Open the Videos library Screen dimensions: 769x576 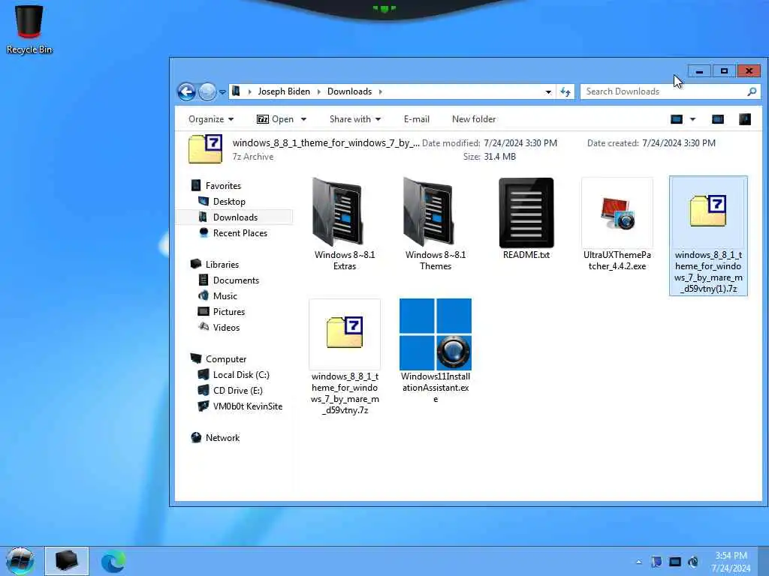coord(226,327)
